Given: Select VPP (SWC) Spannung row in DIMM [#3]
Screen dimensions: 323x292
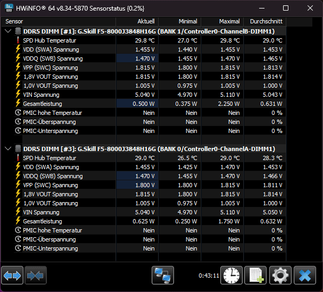Looking at the screenshot, I should pyautogui.click(x=150, y=185).
